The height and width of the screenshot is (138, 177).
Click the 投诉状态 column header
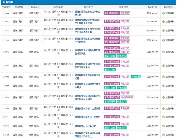(168, 7)
